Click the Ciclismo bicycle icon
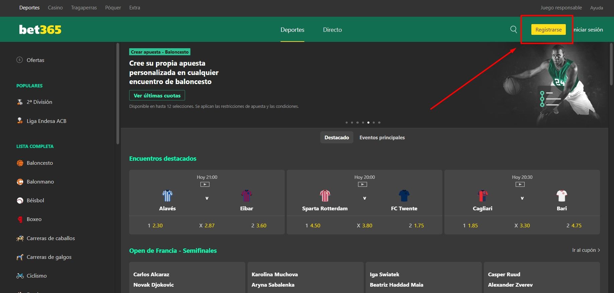 point(20,276)
